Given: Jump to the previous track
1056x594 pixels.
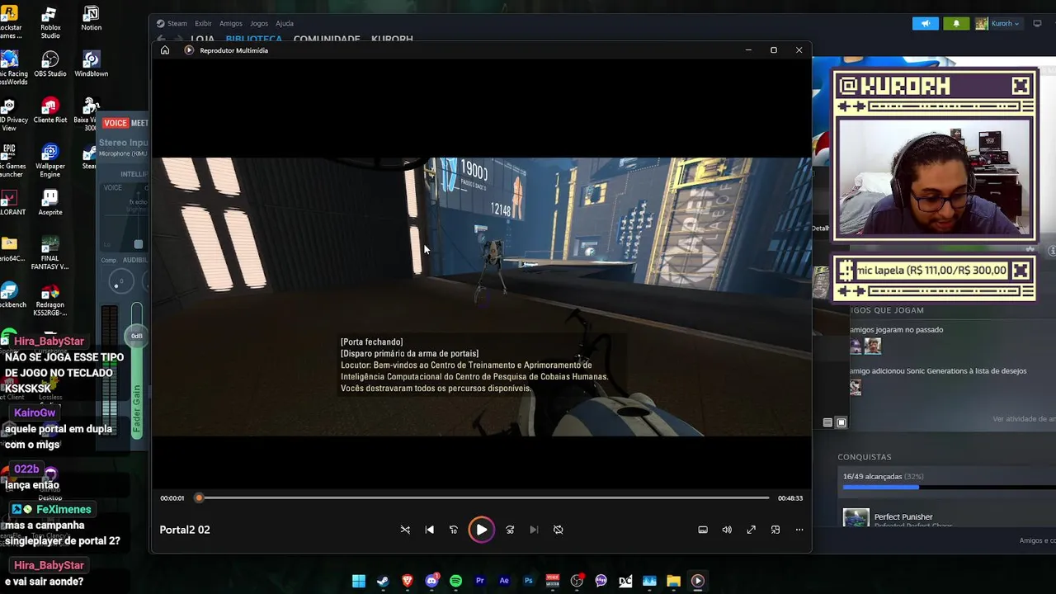Looking at the screenshot, I should [429, 530].
